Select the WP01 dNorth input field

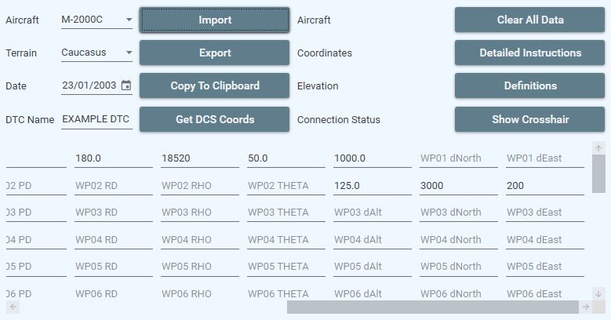click(458, 158)
